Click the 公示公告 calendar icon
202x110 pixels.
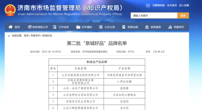coord(100,27)
